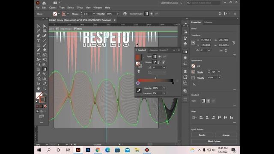Select the Zoom tool
Image resolution: width=274 pixels, height=154 pixels.
coord(45,89)
